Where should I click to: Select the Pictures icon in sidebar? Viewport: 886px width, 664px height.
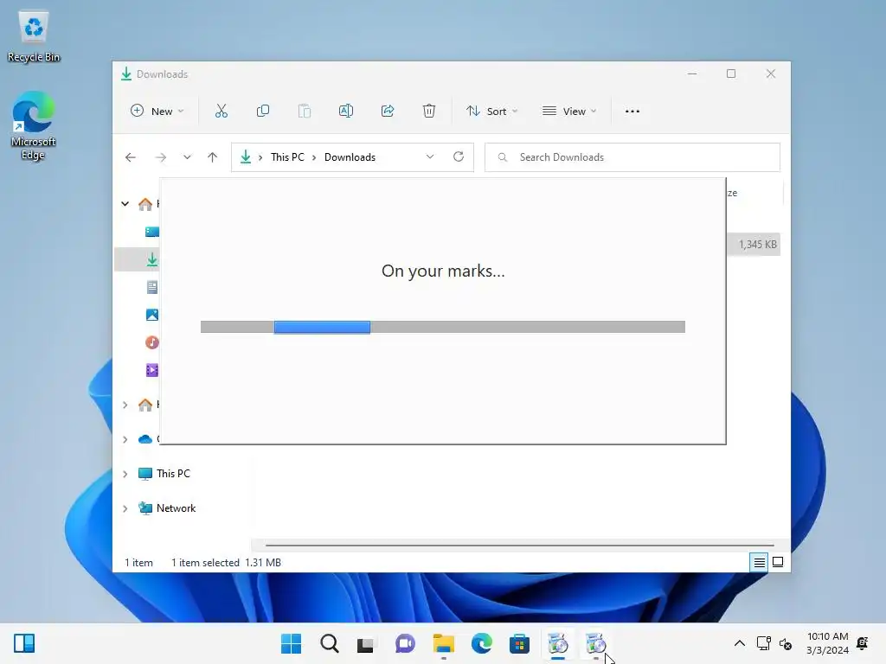(x=152, y=315)
